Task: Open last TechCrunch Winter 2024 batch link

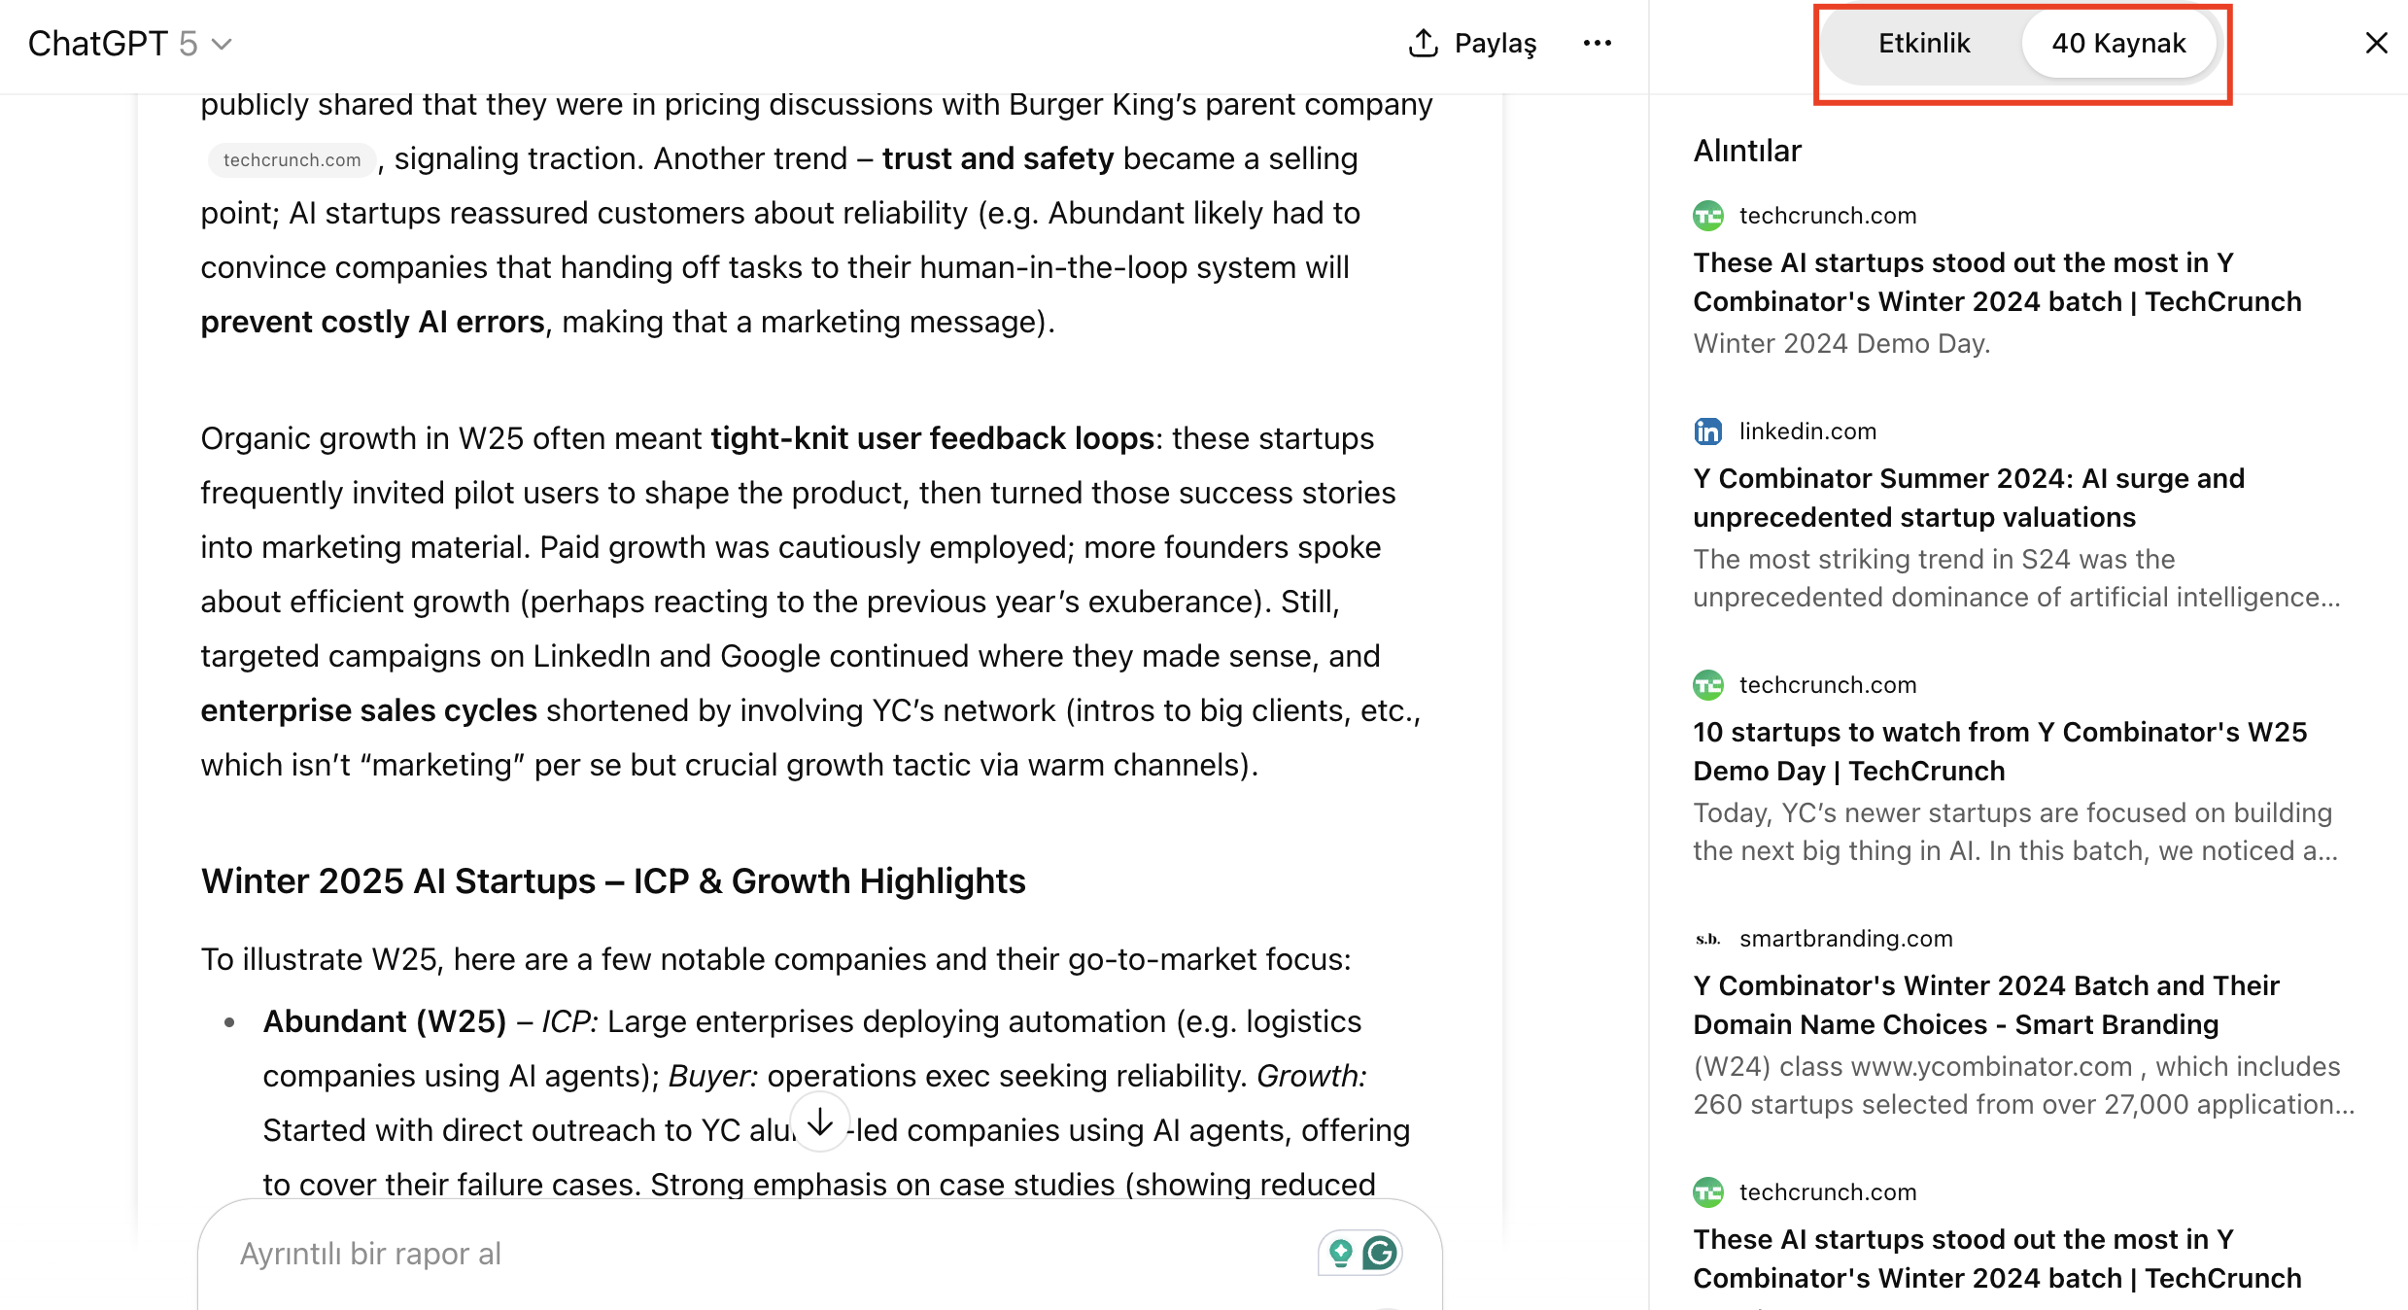Action: (1996, 1258)
